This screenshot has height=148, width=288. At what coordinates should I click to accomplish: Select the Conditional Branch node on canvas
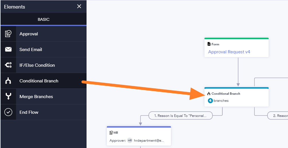click(x=236, y=97)
